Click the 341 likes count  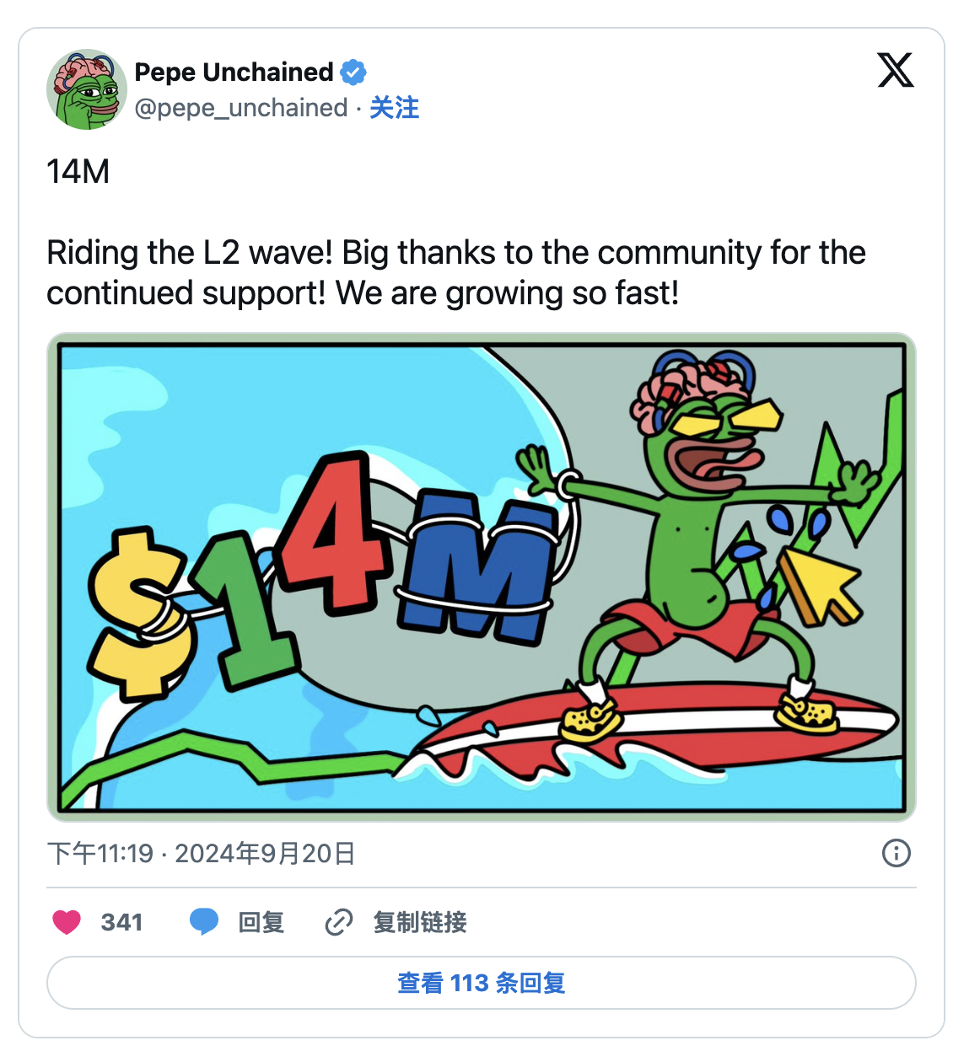pos(121,922)
